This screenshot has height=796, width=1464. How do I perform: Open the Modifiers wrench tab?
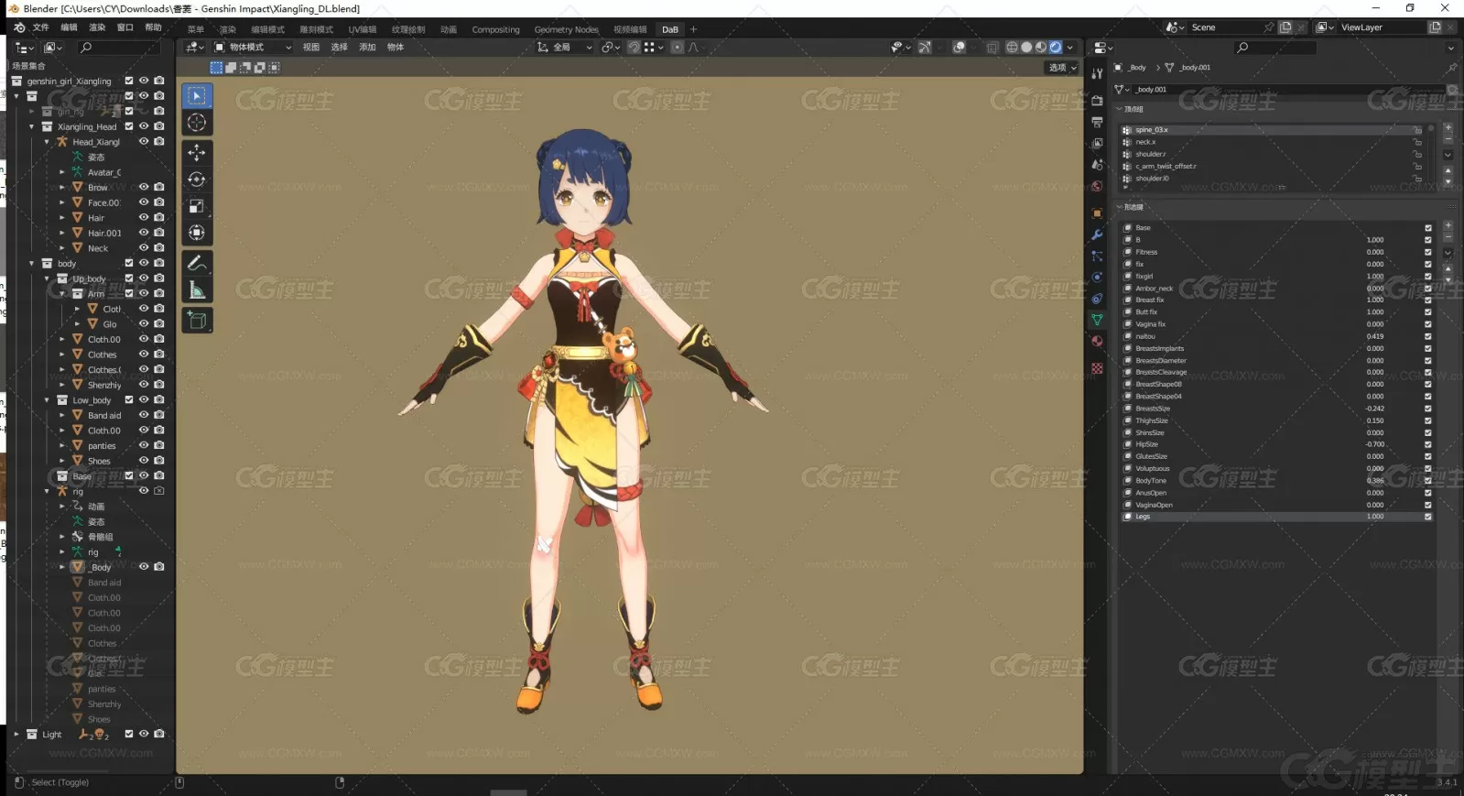coord(1097,234)
